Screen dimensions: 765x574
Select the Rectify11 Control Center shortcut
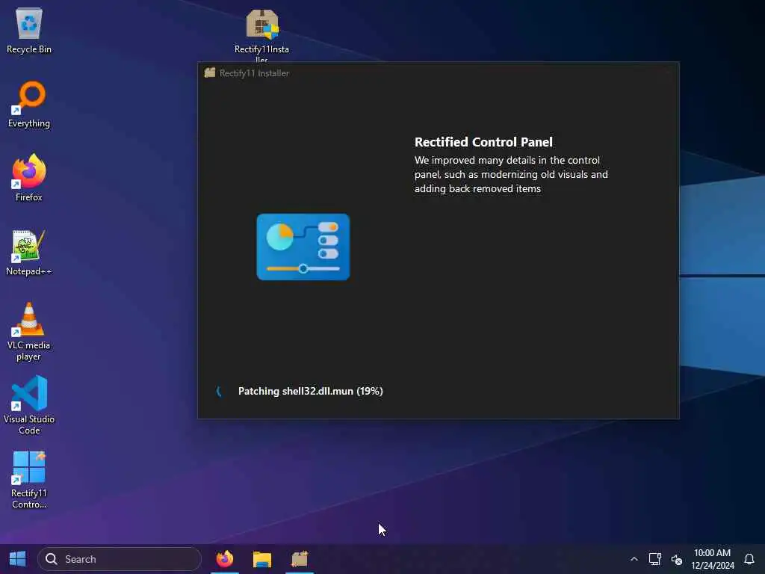point(29,480)
